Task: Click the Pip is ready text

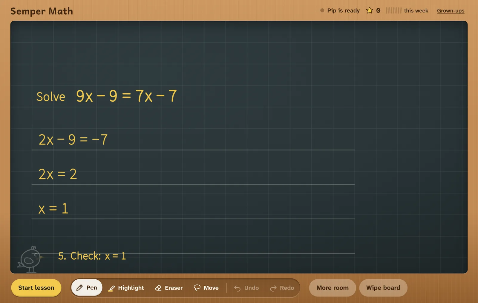Action: (x=344, y=10)
